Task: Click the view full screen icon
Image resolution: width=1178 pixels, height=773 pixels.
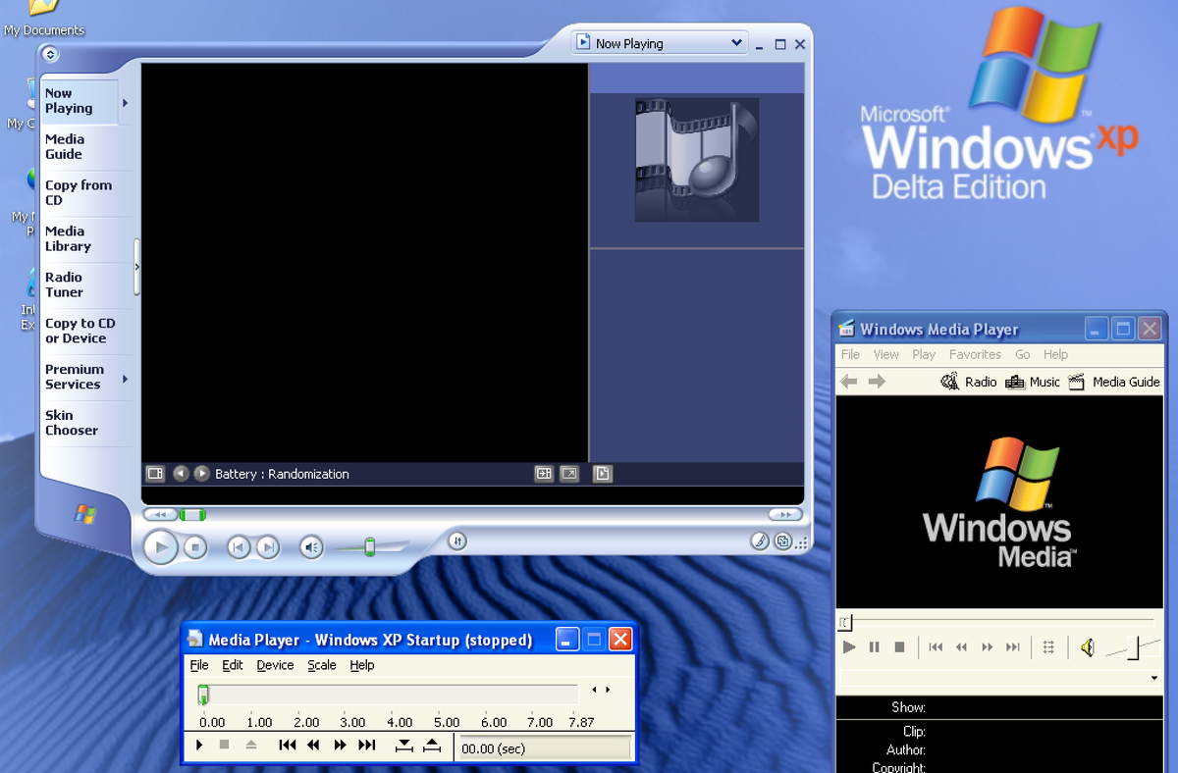Action: point(569,474)
